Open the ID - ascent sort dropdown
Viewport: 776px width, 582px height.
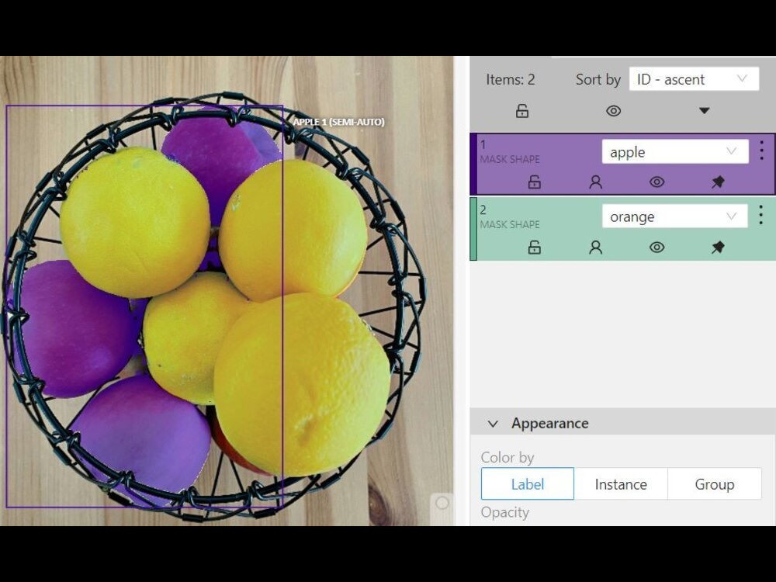click(693, 78)
